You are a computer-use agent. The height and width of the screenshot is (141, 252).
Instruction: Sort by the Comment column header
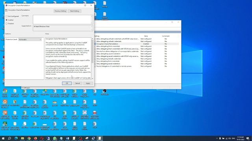pyautogui.click(x=166, y=36)
